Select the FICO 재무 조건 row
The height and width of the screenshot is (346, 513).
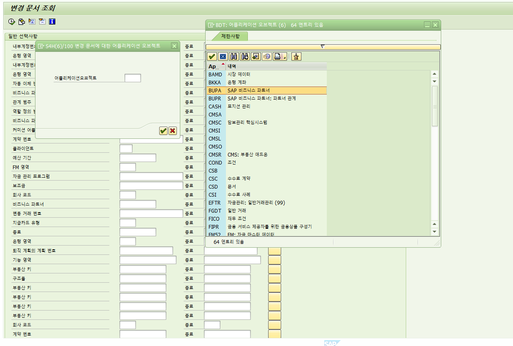click(267, 219)
